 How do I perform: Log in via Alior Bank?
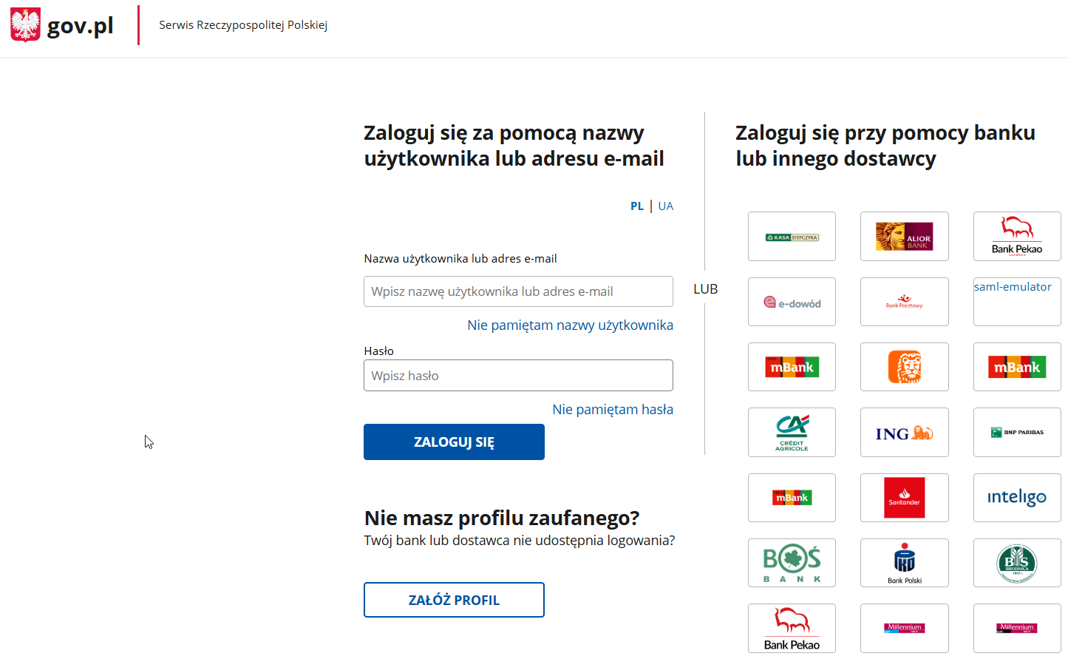(x=904, y=236)
